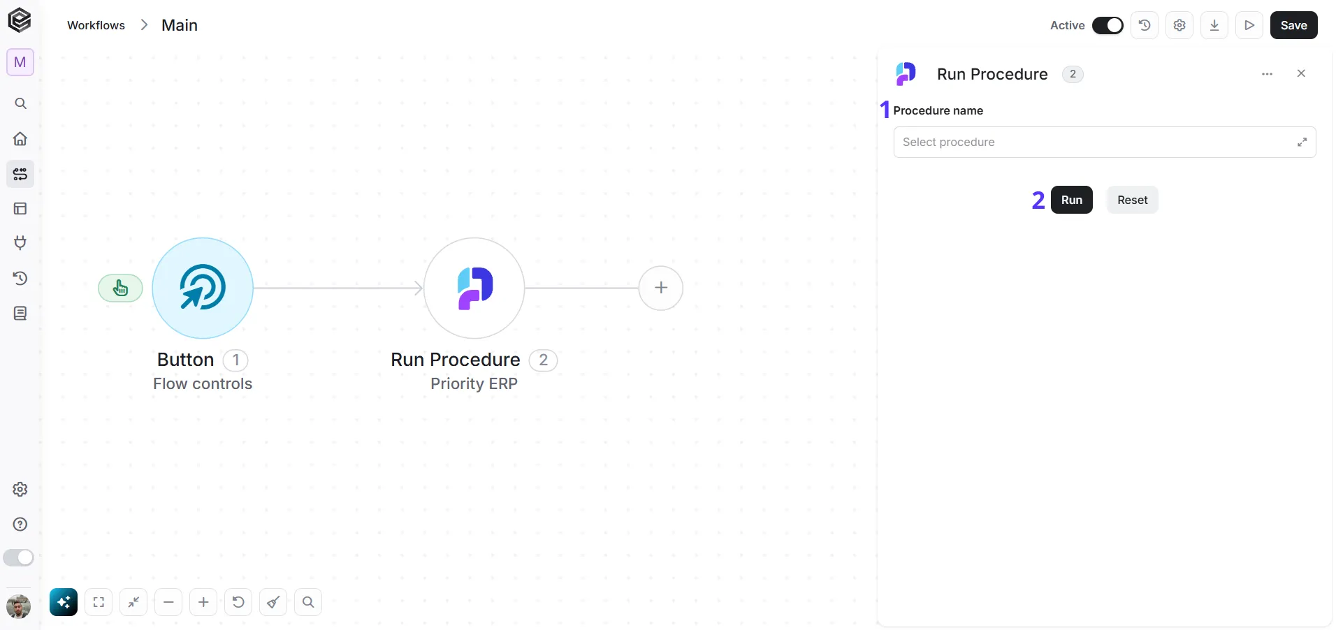Open the connections plug icon
This screenshot has height=630, width=1336.
20,243
